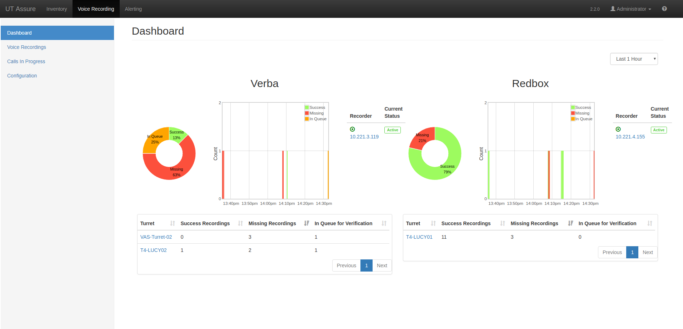Image resolution: width=683 pixels, height=329 pixels.
Task: Sort Redbox table by In Queue icon
Action: pos(650,223)
